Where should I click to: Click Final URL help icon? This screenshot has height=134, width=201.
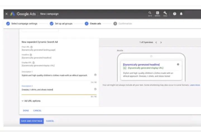pos(31,47)
